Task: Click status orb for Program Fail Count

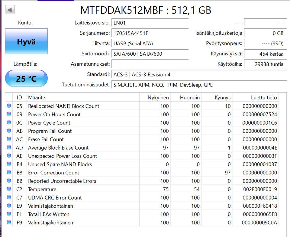Action: point(9,131)
